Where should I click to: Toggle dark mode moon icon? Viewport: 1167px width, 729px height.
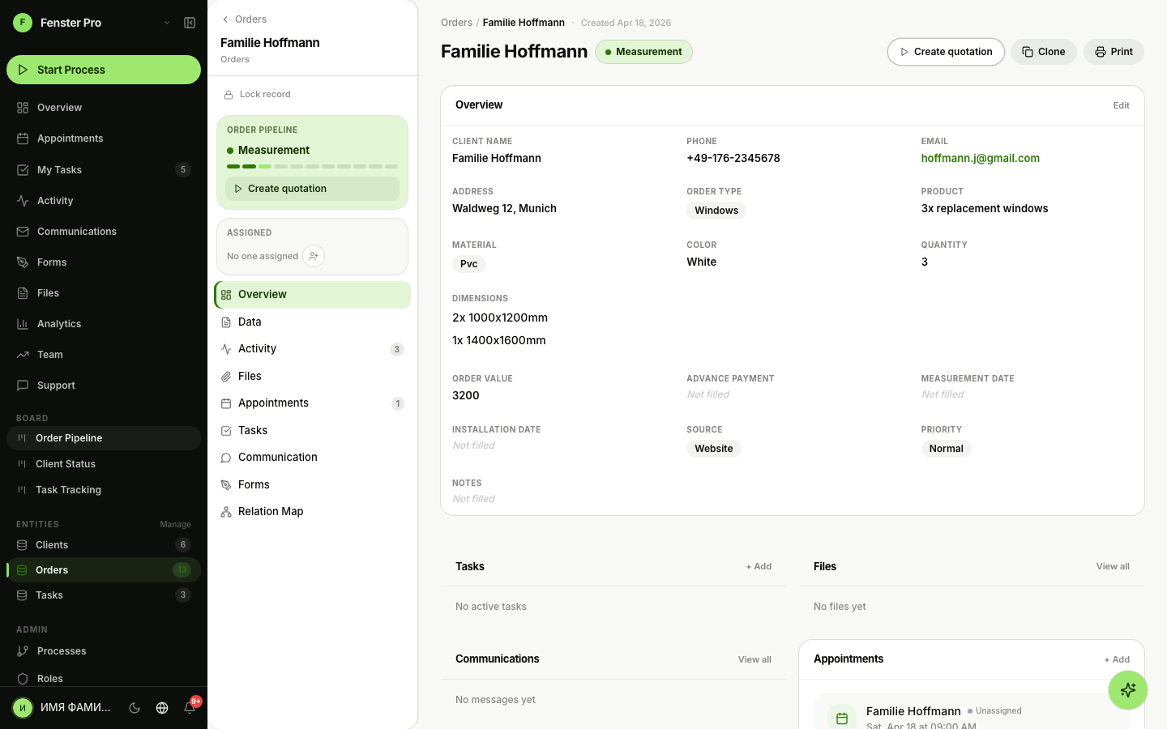(135, 708)
